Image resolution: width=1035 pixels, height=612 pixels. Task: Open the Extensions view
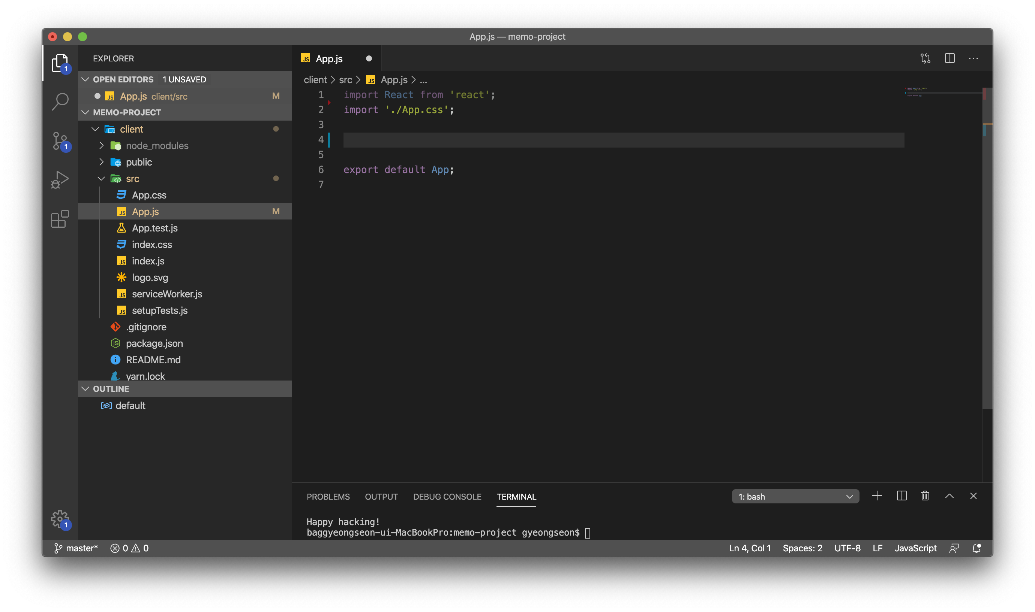point(60,219)
